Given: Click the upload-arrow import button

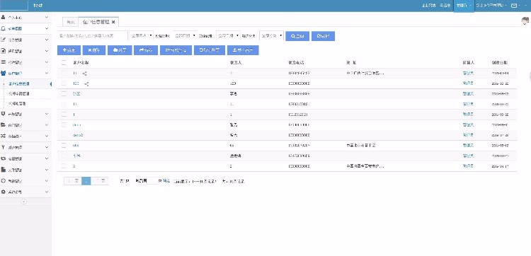Looking at the screenshot, I should [x=243, y=50].
